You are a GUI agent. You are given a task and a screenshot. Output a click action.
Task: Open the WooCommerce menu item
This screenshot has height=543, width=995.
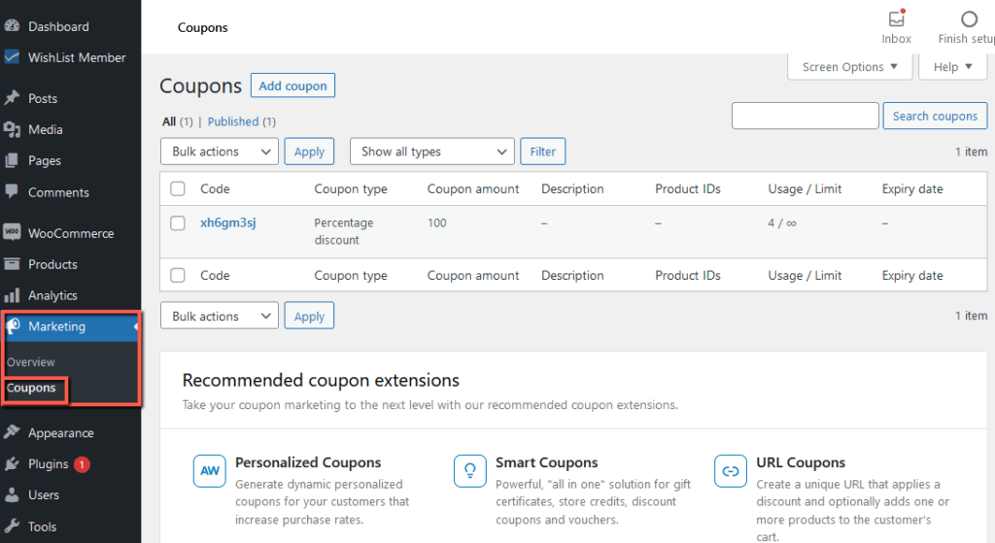click(70, 233)
